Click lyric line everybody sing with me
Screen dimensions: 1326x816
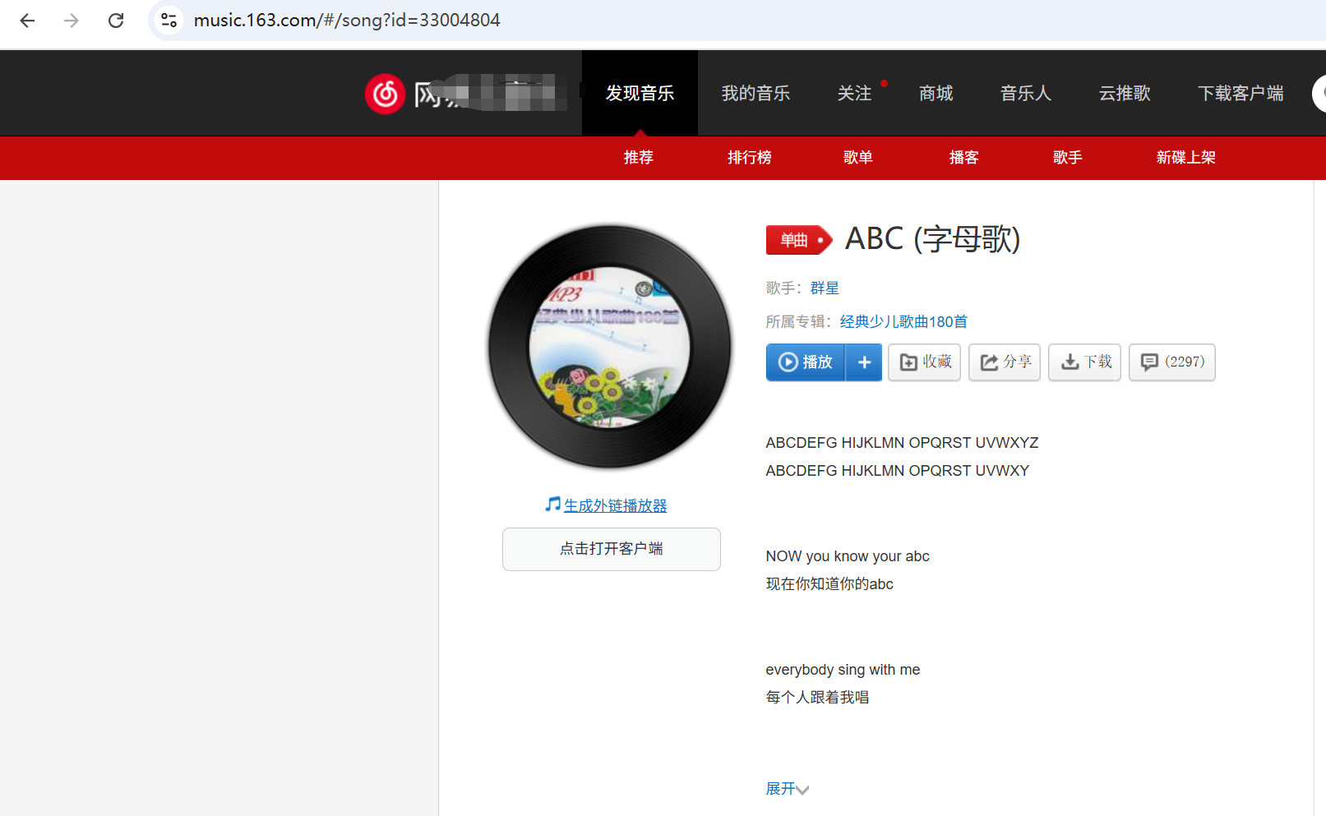(843, 670)
